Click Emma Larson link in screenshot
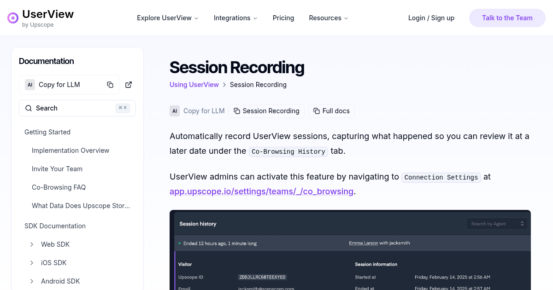Viewport: 553px width, 290px height. (363, 243)
